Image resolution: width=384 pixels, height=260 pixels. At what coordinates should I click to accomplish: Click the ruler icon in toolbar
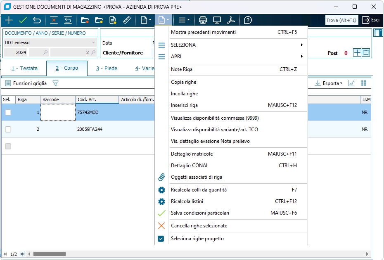tap(127, 20)
